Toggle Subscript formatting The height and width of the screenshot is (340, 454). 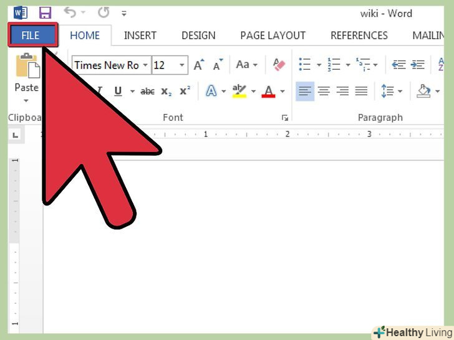[166, 92]
